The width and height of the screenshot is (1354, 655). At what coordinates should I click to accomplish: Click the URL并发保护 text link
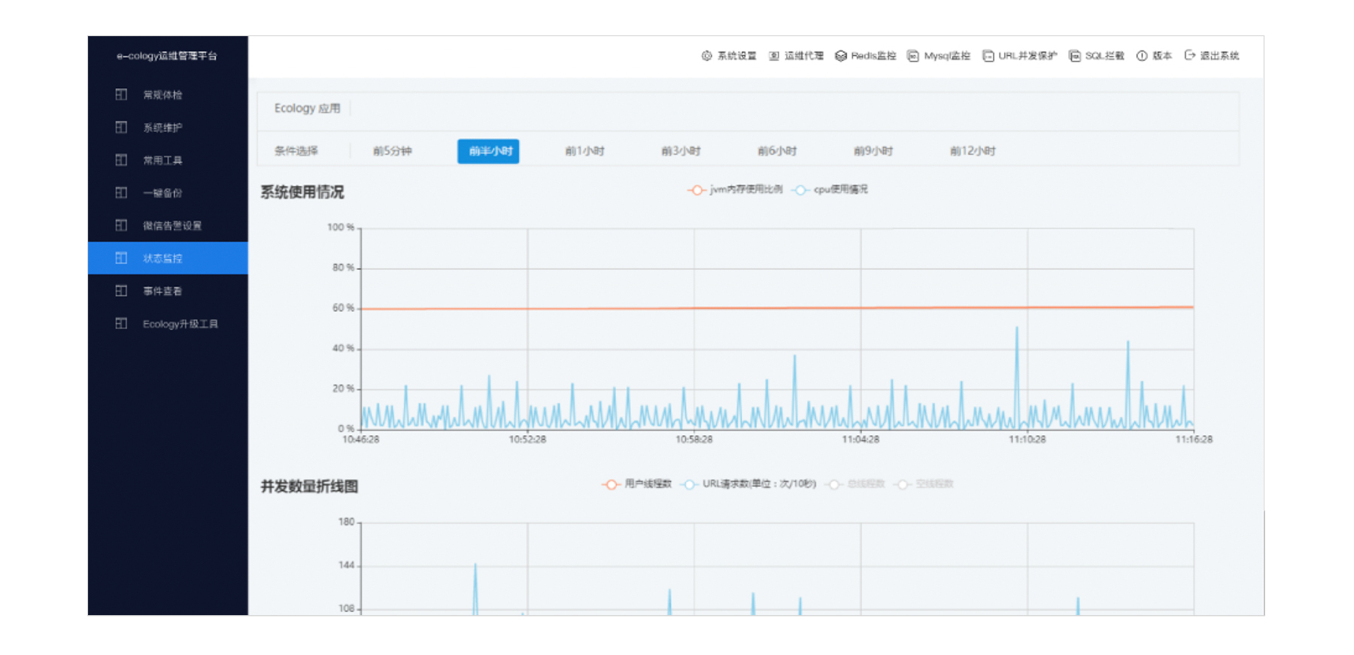[1028, 56]
